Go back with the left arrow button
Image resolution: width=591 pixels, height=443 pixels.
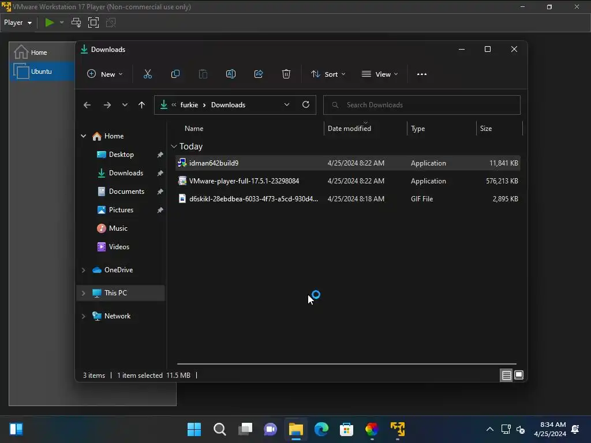tap(87, 105)
